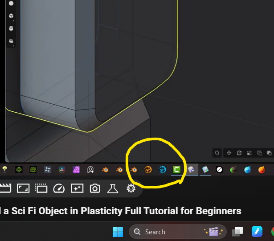Open the node graph app icon
The image size is (274, 241).
[48, 170]
